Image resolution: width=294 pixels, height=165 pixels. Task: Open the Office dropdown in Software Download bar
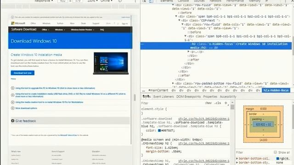point(45,30)
